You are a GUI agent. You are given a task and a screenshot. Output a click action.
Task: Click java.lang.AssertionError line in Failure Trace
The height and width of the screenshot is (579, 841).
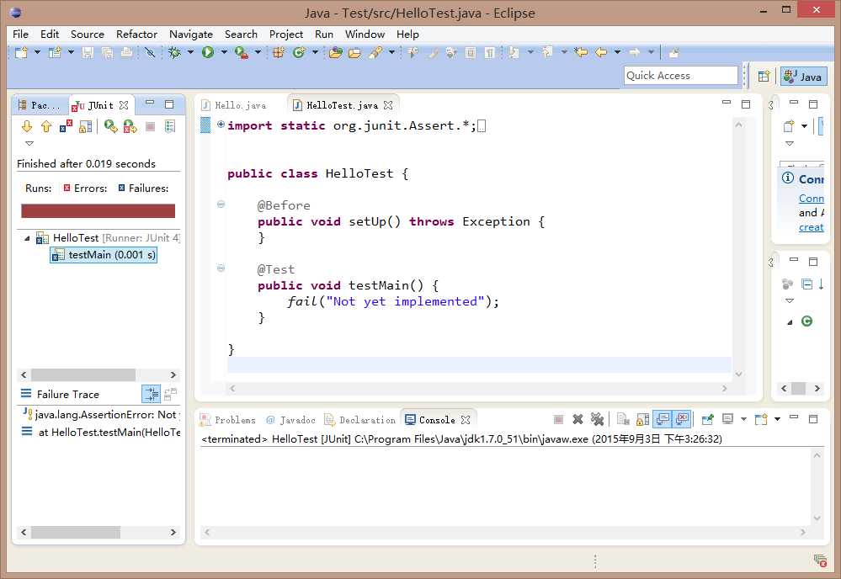click(x=102, y=414)
